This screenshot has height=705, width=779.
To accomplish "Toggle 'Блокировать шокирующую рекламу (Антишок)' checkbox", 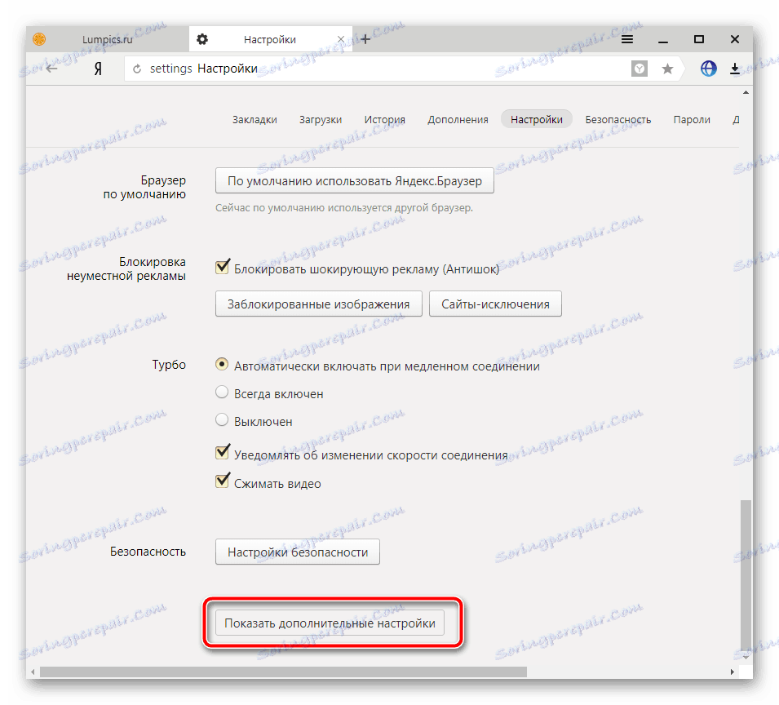I will 222,268.
